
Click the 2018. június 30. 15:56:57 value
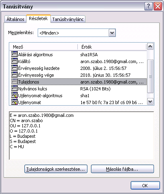105,75
